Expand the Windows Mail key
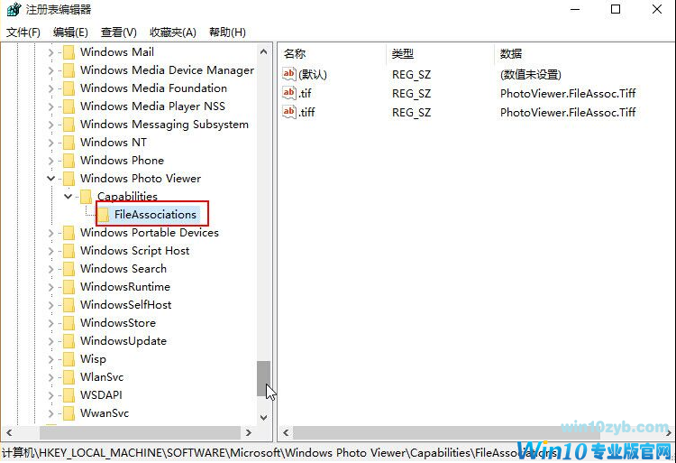 pyautogui.click(x=50, y=52)
